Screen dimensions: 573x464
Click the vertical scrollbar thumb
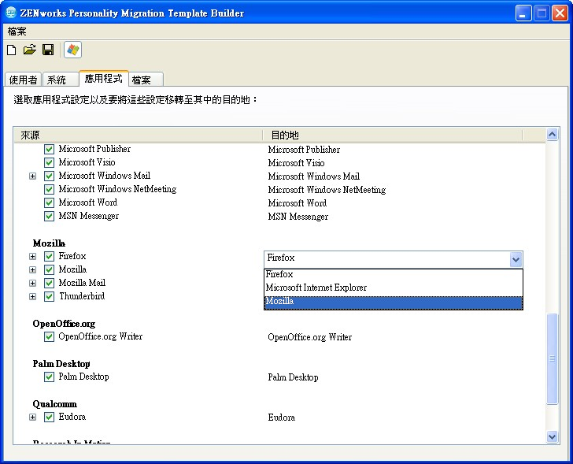point(552,358)
